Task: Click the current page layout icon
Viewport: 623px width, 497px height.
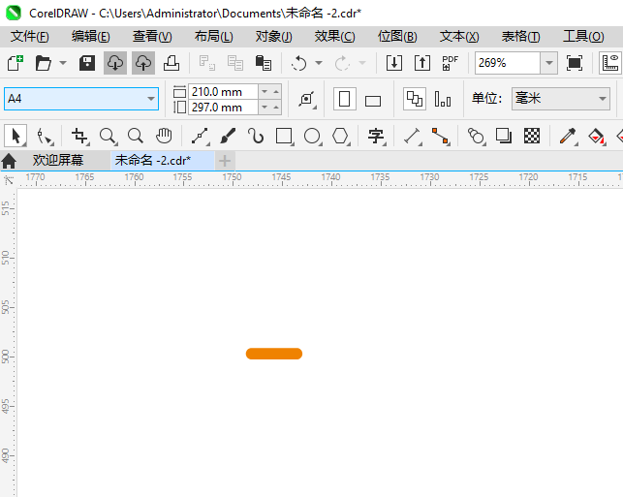Action: tap(443, 99)
